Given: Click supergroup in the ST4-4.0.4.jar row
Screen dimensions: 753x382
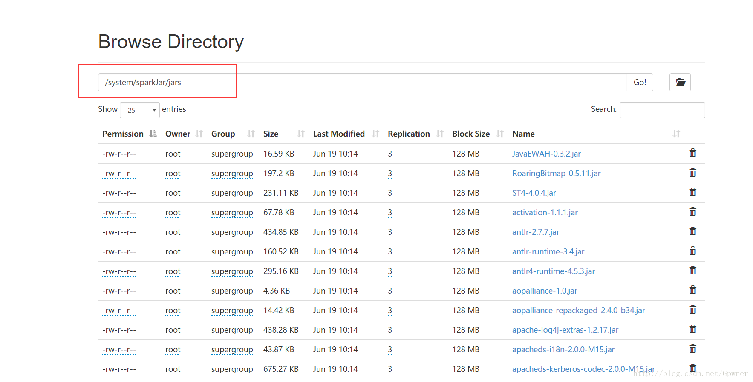Looking at the screenshot, I should coord(232,193).
